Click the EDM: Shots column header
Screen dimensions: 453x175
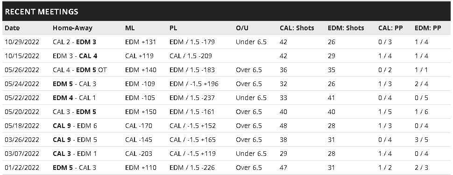346,28
